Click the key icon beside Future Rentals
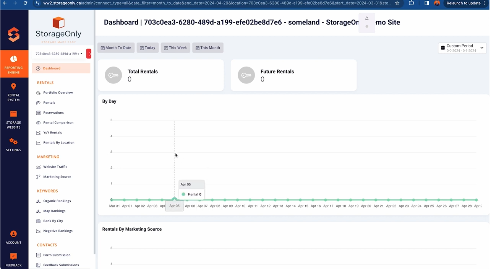The height and width of the screenshot is (269, 491). (x=246, y=75)
